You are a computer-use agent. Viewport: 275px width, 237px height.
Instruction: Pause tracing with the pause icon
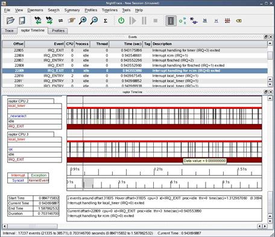(x=144, y=20)
